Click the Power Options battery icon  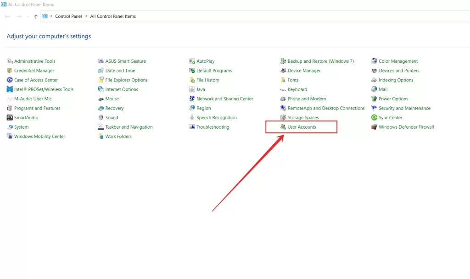[374, 98]
